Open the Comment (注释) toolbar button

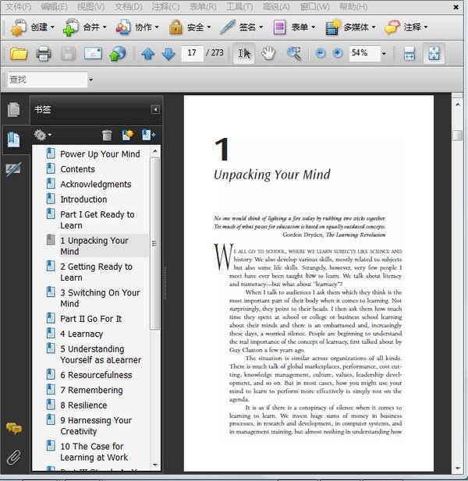(x=406, y=27)
